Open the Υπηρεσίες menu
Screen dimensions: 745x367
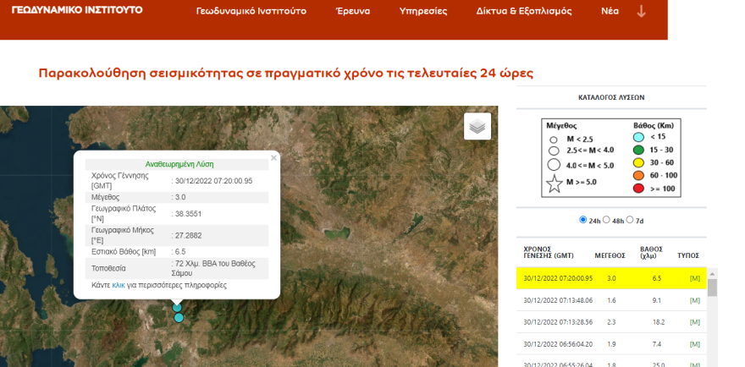pos(423,11)
